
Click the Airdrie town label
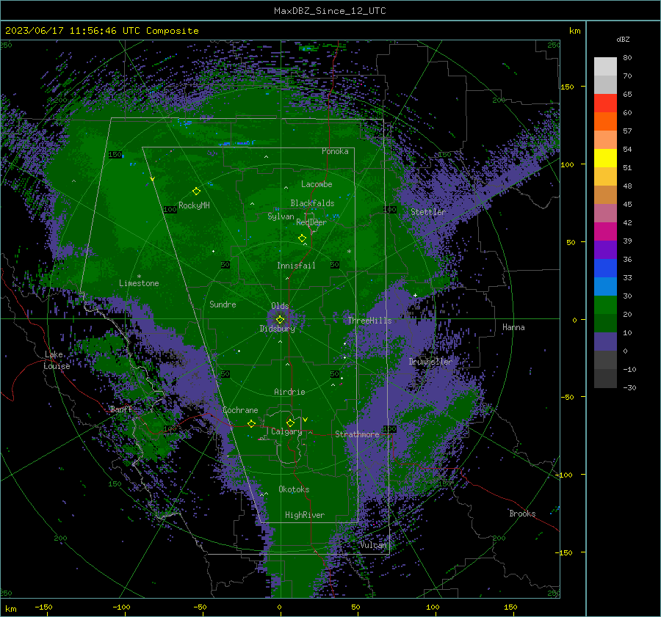(x=289, y=392)
